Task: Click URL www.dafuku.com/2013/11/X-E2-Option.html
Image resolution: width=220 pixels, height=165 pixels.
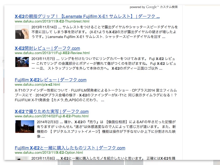Action: pos(49,153)
